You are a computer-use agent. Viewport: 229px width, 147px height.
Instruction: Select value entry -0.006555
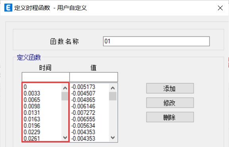[83, 119]
